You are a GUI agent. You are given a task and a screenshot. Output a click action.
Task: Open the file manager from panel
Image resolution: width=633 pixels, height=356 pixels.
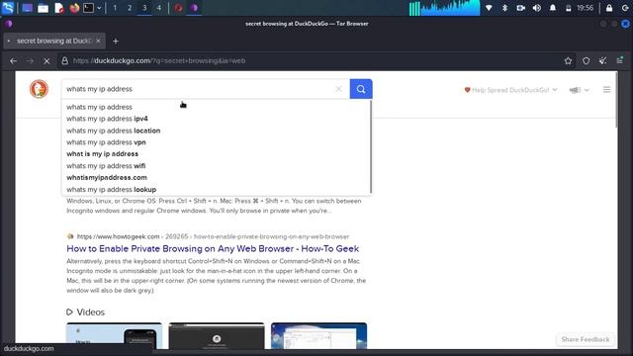tap(43, 8)
